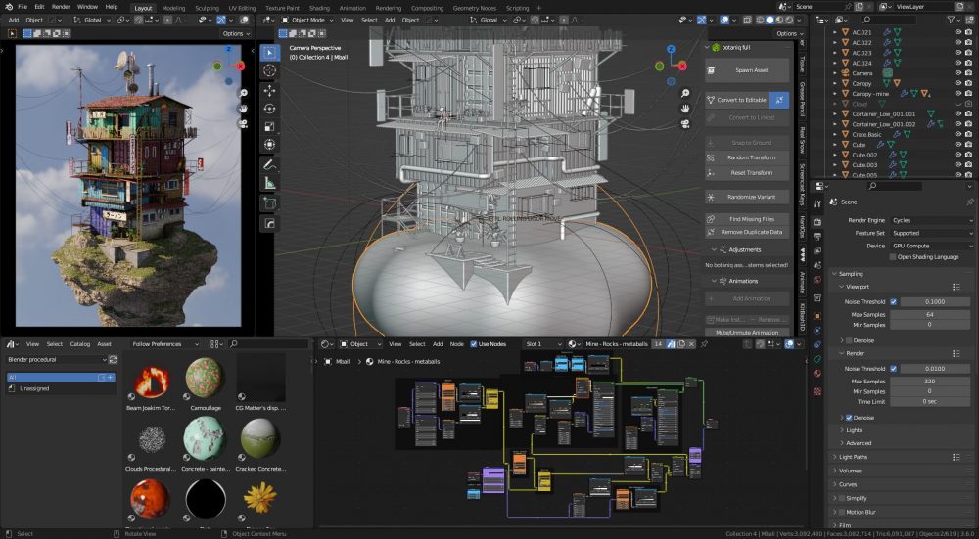The height and width of the screenshot is (539, 979).
Task: Click the Random Transform button
Action: pyautogui.click(x=747, y=157)
